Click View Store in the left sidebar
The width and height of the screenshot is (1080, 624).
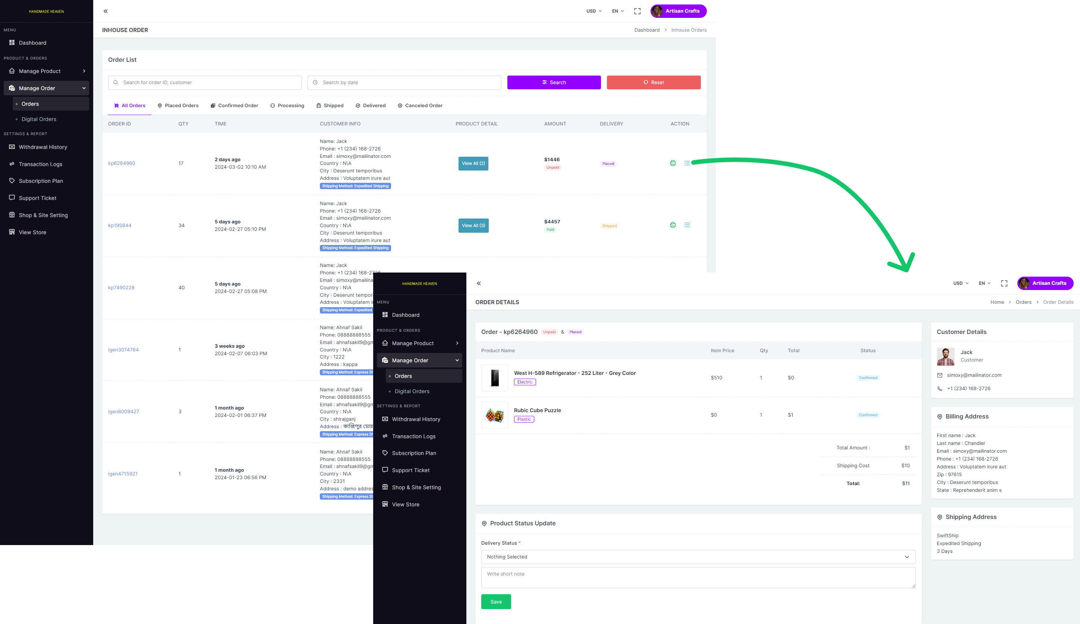click(x=32, y=232)
